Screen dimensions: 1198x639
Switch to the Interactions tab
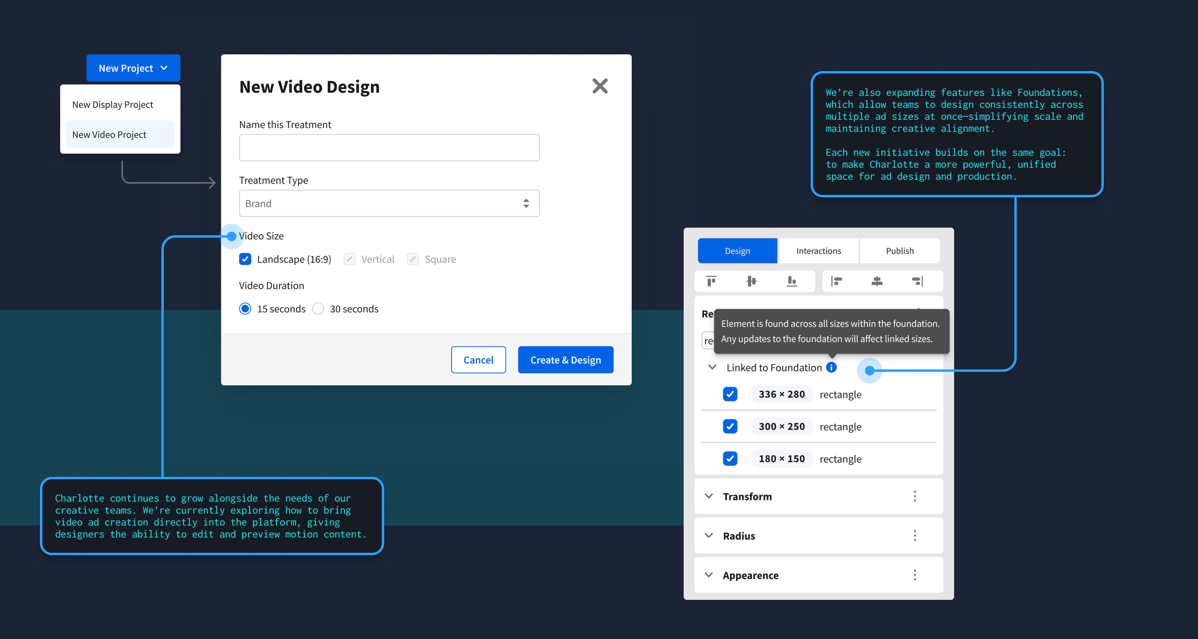818,251
